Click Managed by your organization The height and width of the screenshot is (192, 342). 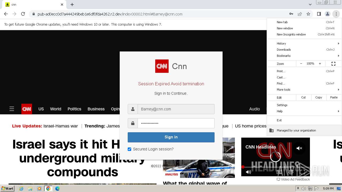304,130
